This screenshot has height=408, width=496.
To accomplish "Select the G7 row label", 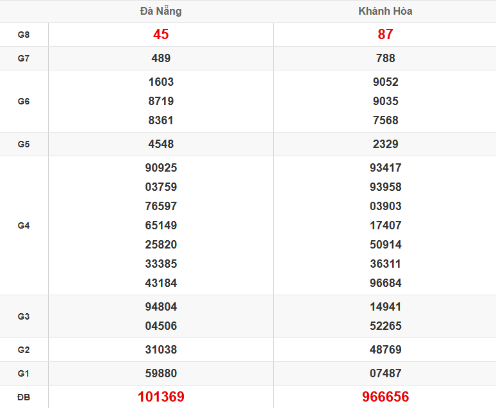I will pos(24,58).
